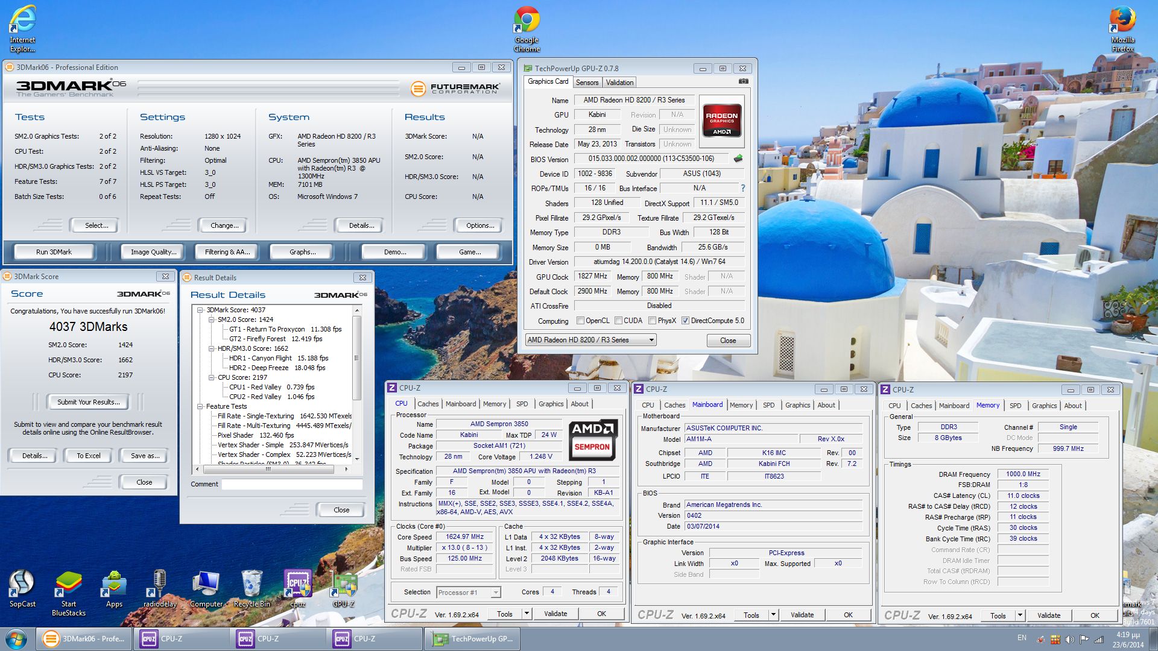Image resolution: width=1158 pixels, height=651 pixels.
Task: Click firewall brick icon in system tray
Action: point(1055,639)
